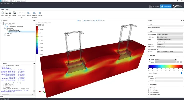The image size is (184, 100).
Task: Click the Undo arrow icon
Action: tap(20, 13)
